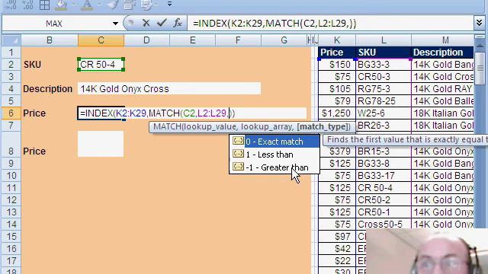Select SKU cell BR15-3
Viewport: 488px width, 274px height.
384,151
